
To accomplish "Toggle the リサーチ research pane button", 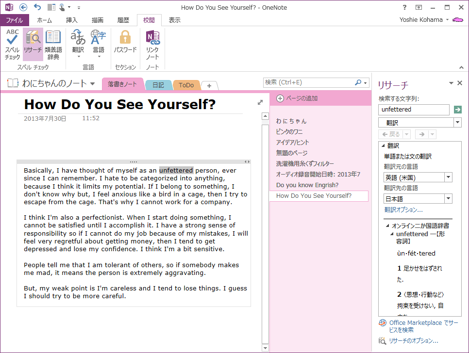I will coord(33,44).
